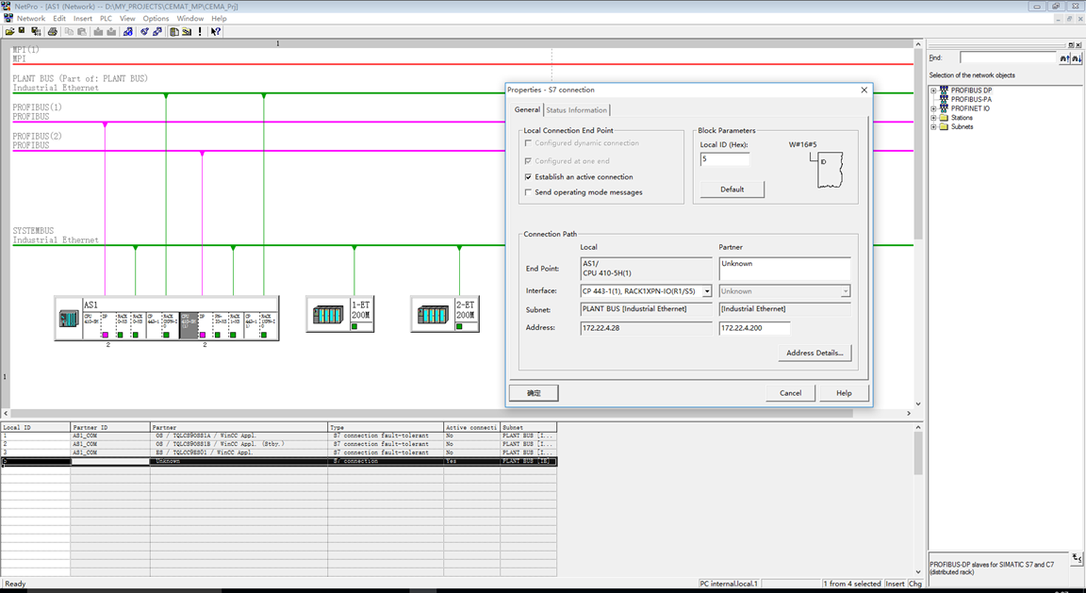
Task: Click the Save floppy disk toolbar icon
Action: (22, 31)
